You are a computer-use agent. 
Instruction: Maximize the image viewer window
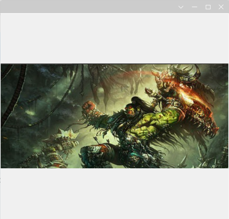[208, 7]
